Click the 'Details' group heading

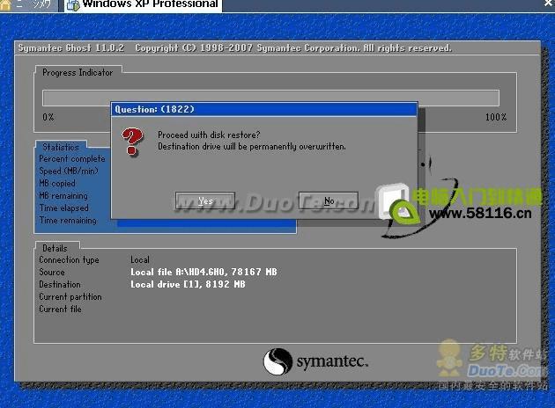(55, 248)
